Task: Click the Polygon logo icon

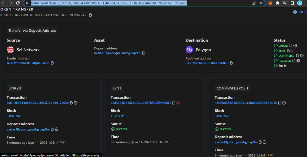Action: [x=189, y=50]
